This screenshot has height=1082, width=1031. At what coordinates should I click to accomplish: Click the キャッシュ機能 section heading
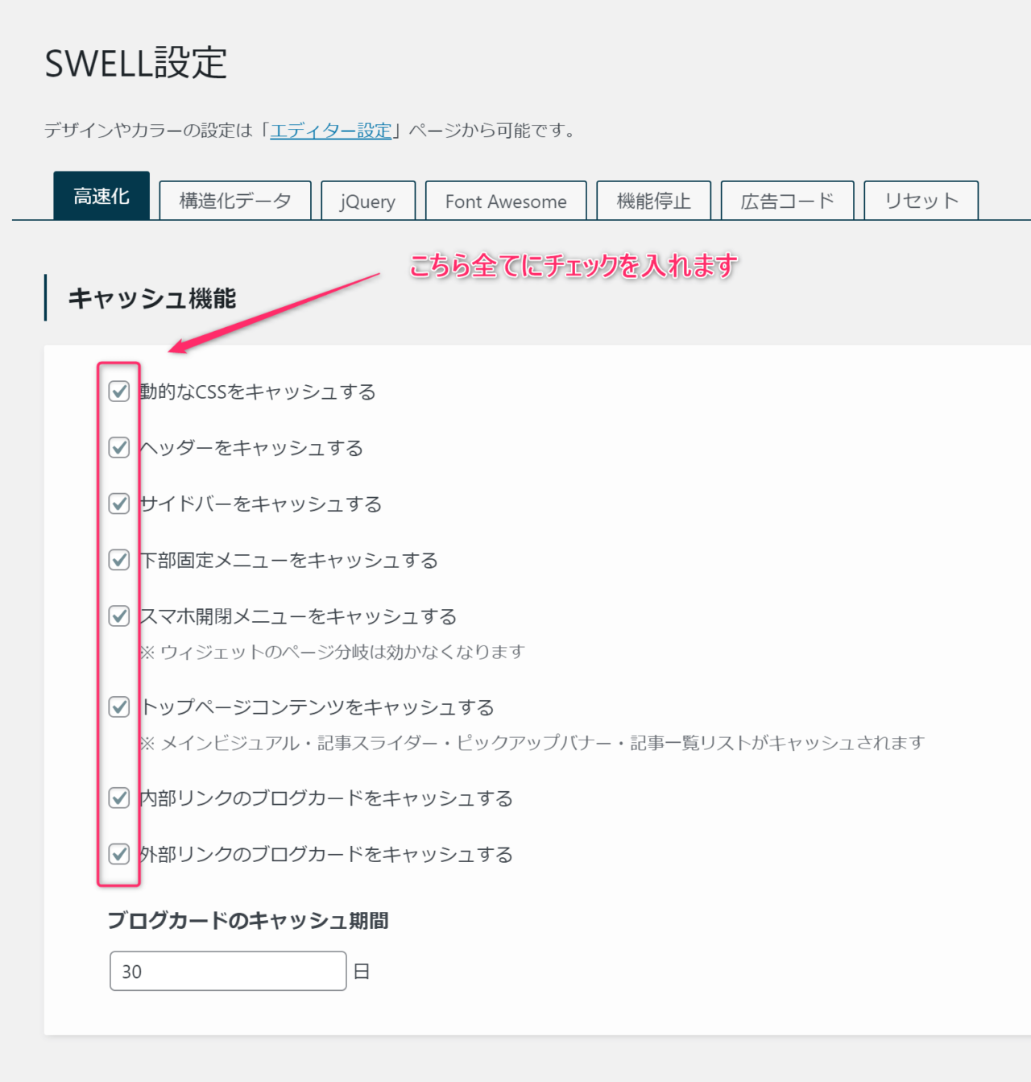tap(152, 299)
